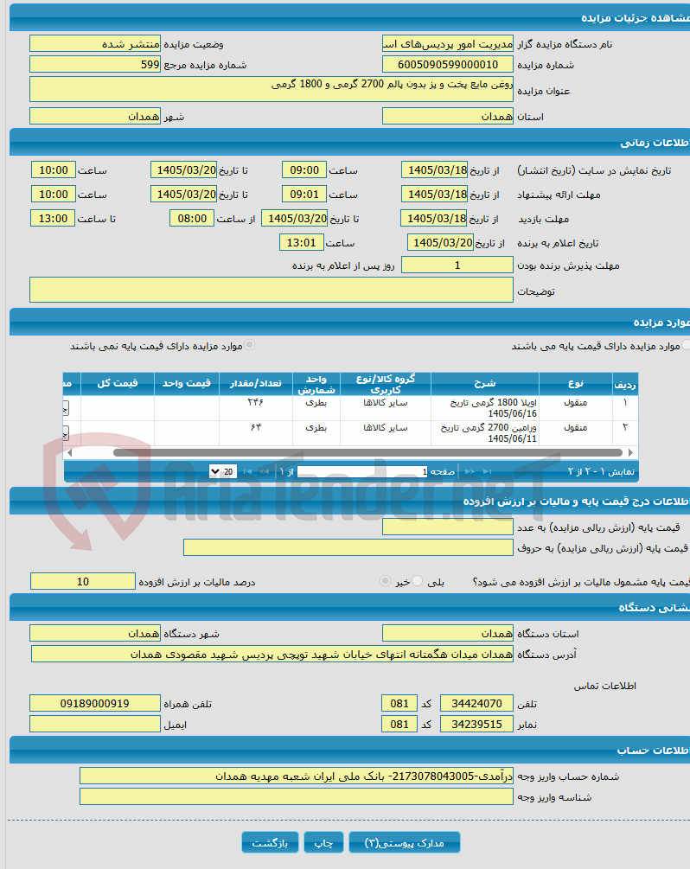Sort table by ردیف column header
This screenshot has height=869, width=690.
point(625,384)
